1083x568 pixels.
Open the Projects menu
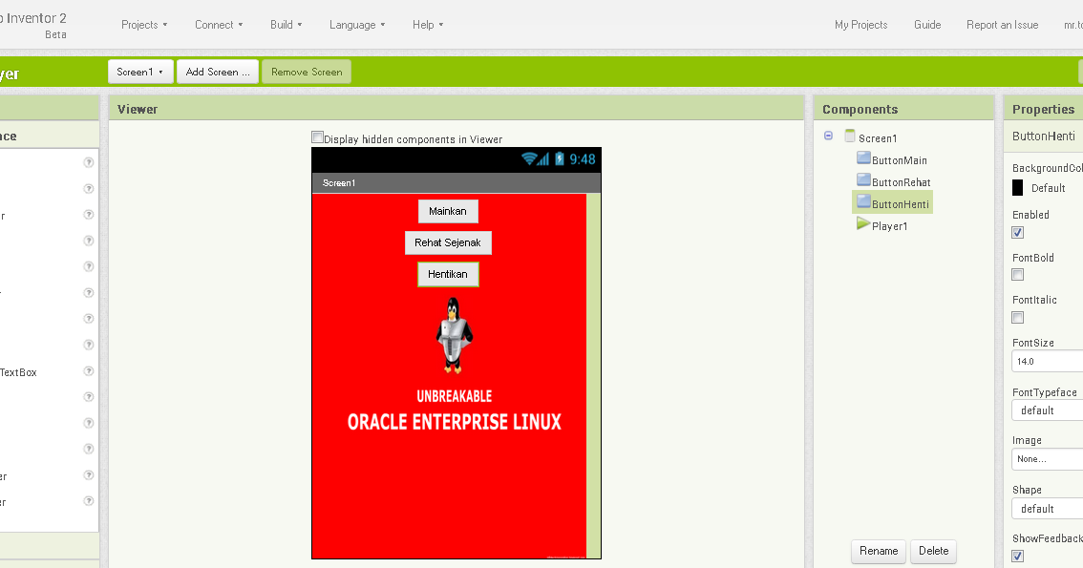[x=144, y=25]
